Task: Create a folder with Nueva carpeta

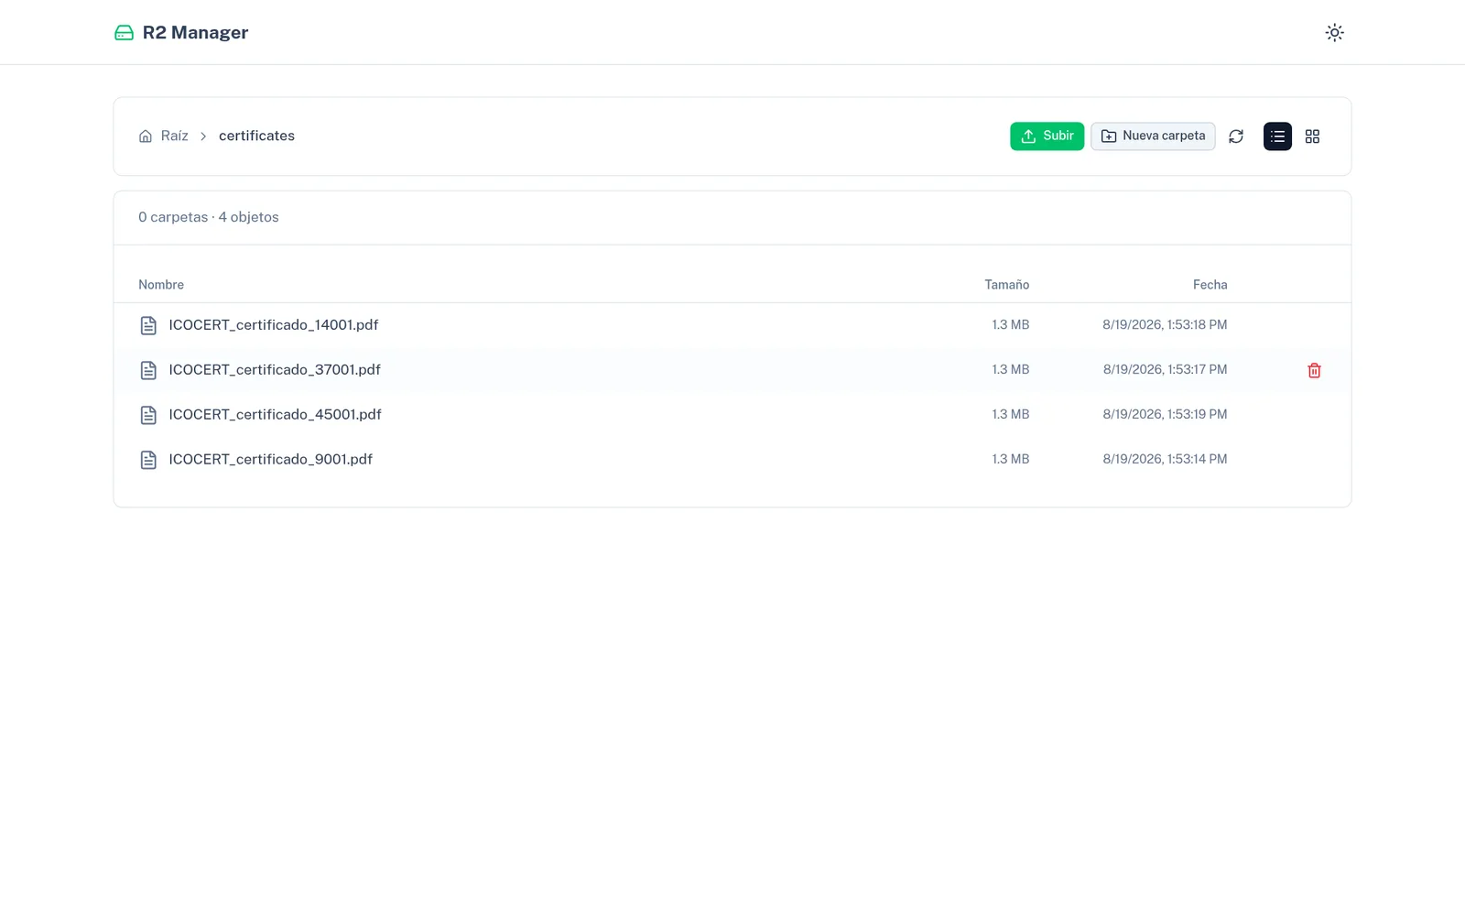Action: click(x=1153, y=136)
